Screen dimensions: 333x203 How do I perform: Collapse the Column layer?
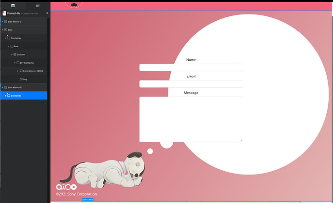pos(12,54)
